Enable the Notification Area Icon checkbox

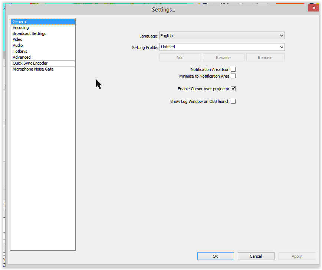click(x=233, y=69)
